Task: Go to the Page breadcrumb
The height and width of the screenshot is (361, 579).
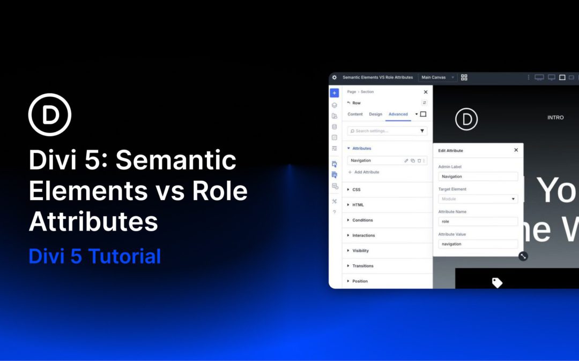Action: [x=352, y=92]
